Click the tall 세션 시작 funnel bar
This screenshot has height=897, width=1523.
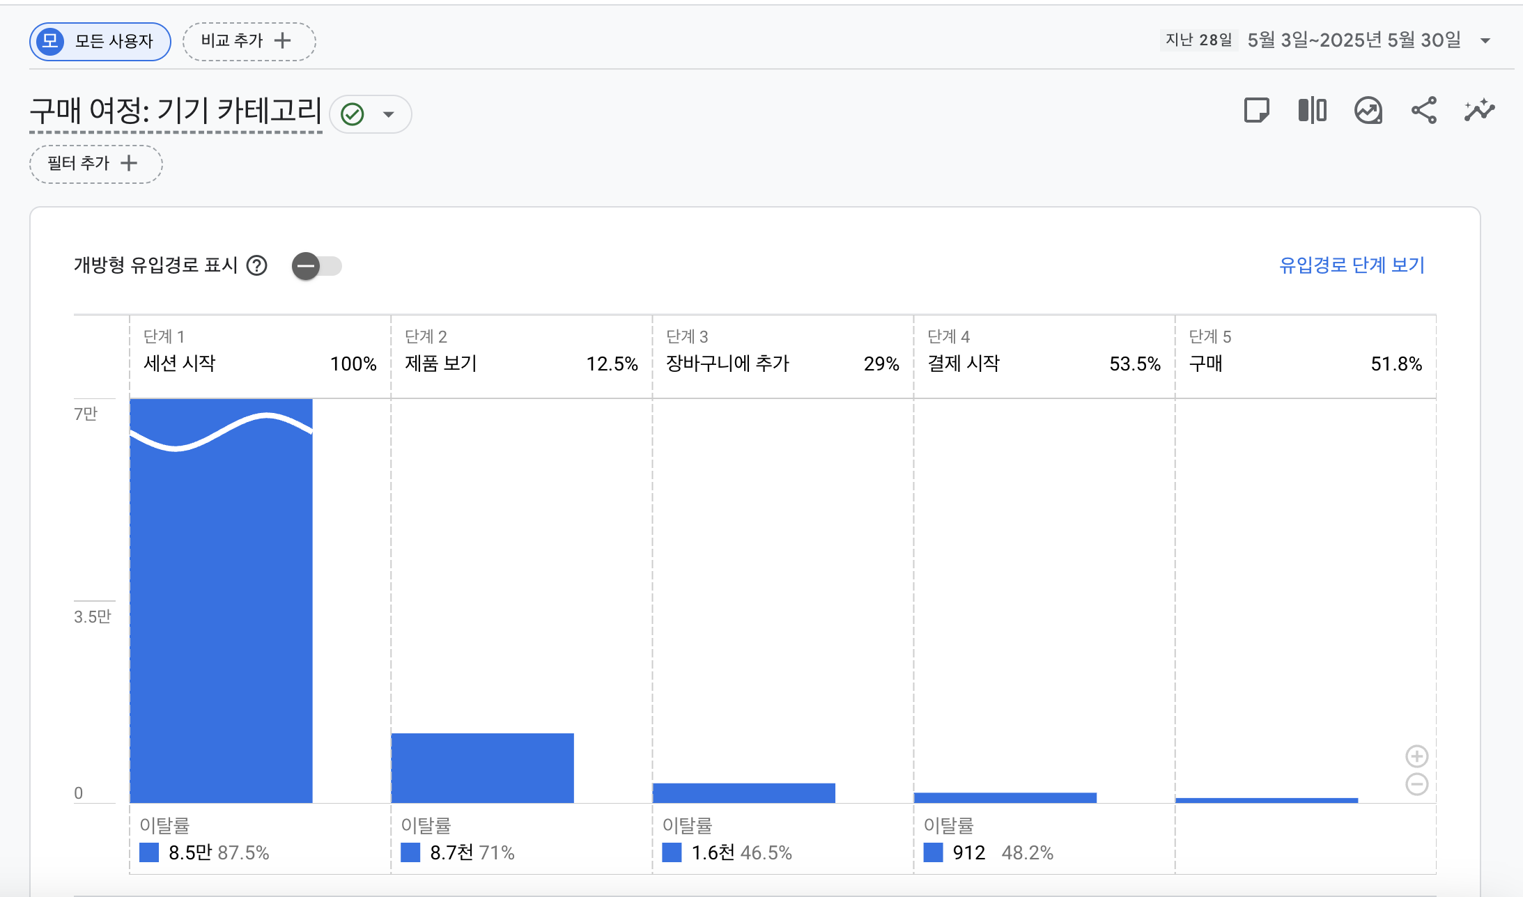(221, 600)
